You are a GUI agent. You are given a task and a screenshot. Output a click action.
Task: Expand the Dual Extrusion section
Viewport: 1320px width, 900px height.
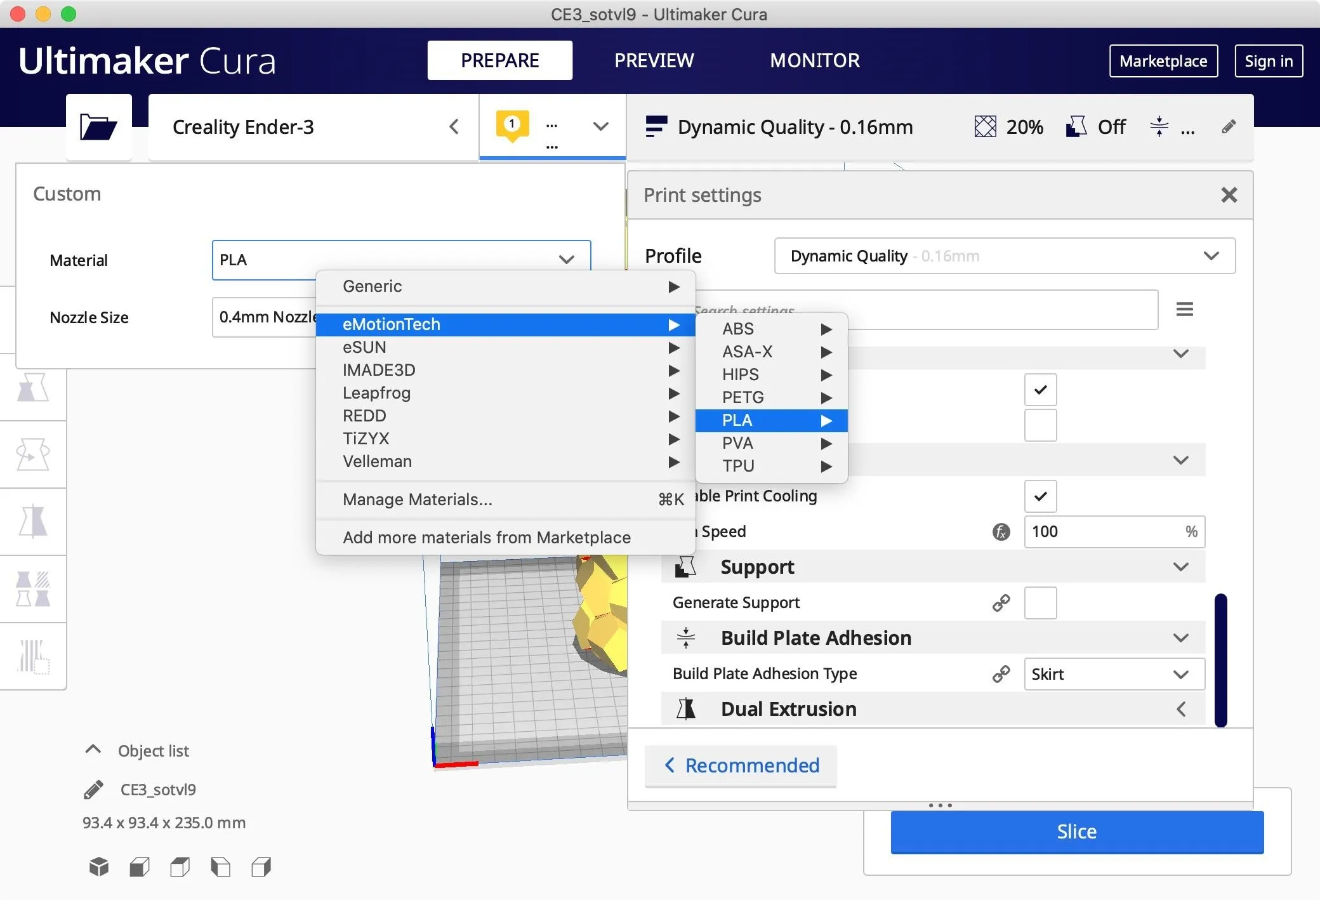(x=1180, y=709)
